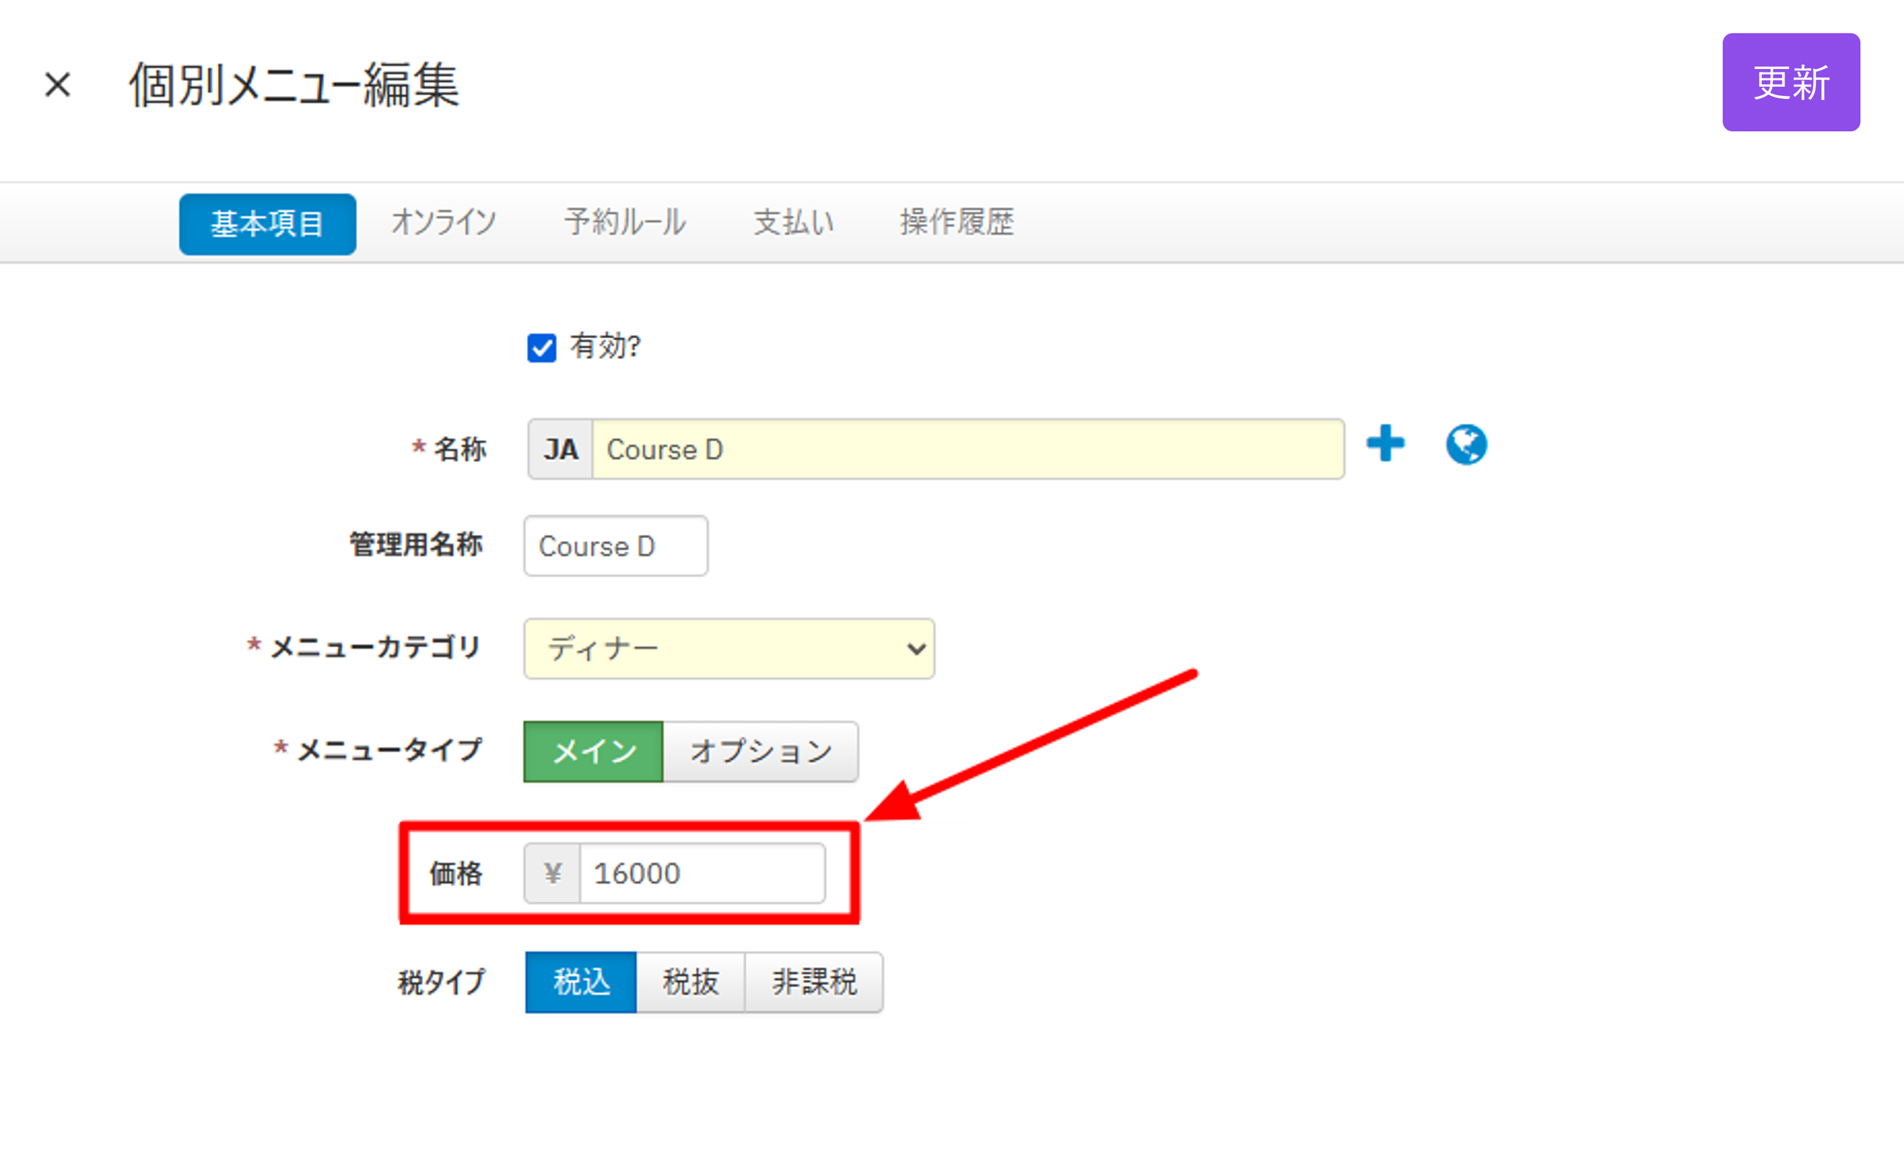Switch to the 基本項目 tab
Screen dimensions: 1904x1176
tap(267, 224)
